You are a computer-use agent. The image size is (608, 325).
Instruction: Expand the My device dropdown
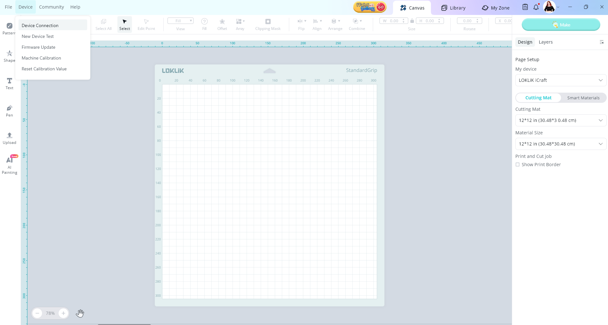(561, 80)
